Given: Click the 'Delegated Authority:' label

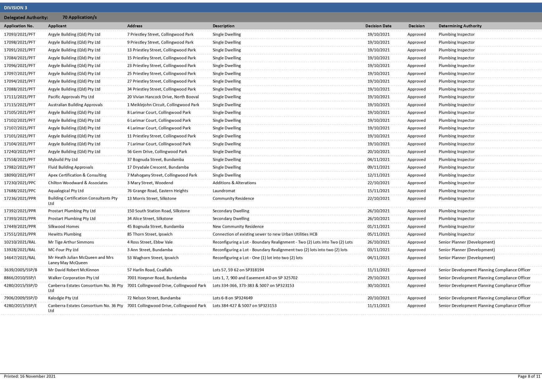Looking at the screenshot, I should tap(26, 18).
